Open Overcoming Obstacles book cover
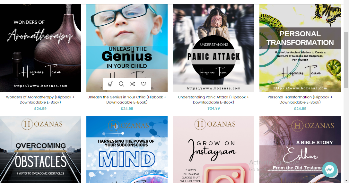This screenshot has height=183, width=349. pyautogui.click(x=40, y=149)
